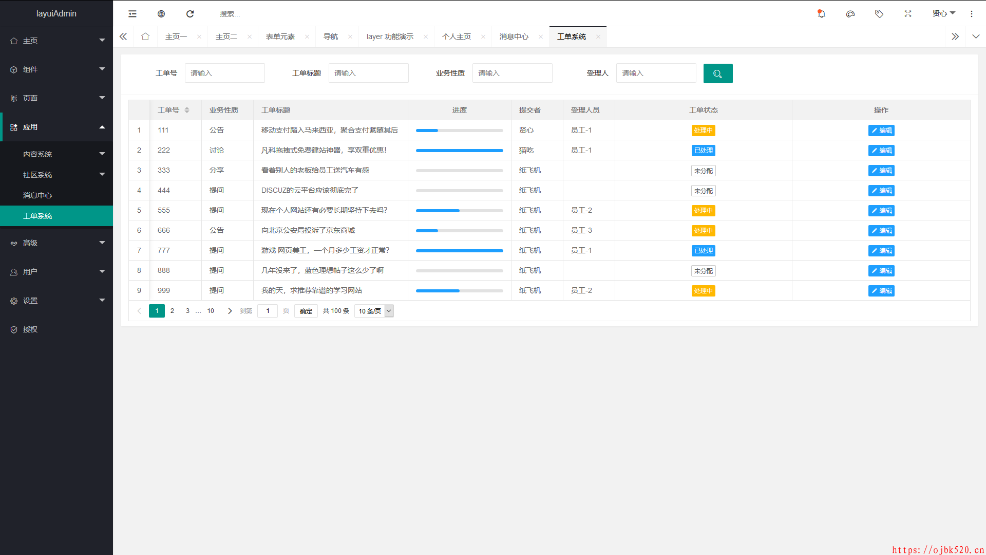Click the layuiAdmin logo
The width and height of the screenshot is (986, 555).
coord(56,13)
